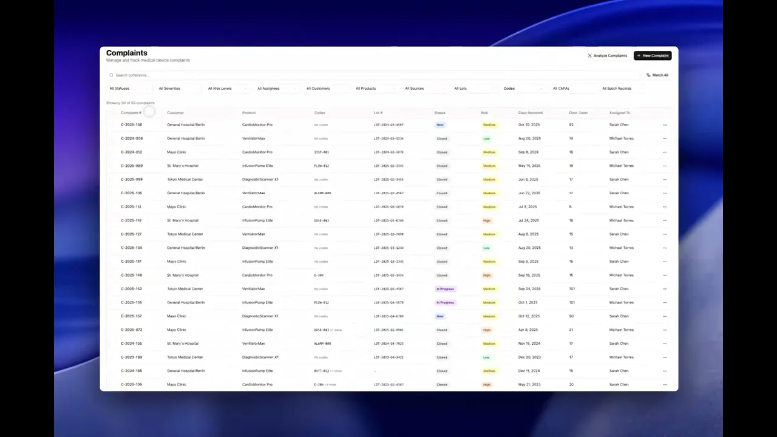
Task: Expand the All Customers filter
Action: pos(326,89)
